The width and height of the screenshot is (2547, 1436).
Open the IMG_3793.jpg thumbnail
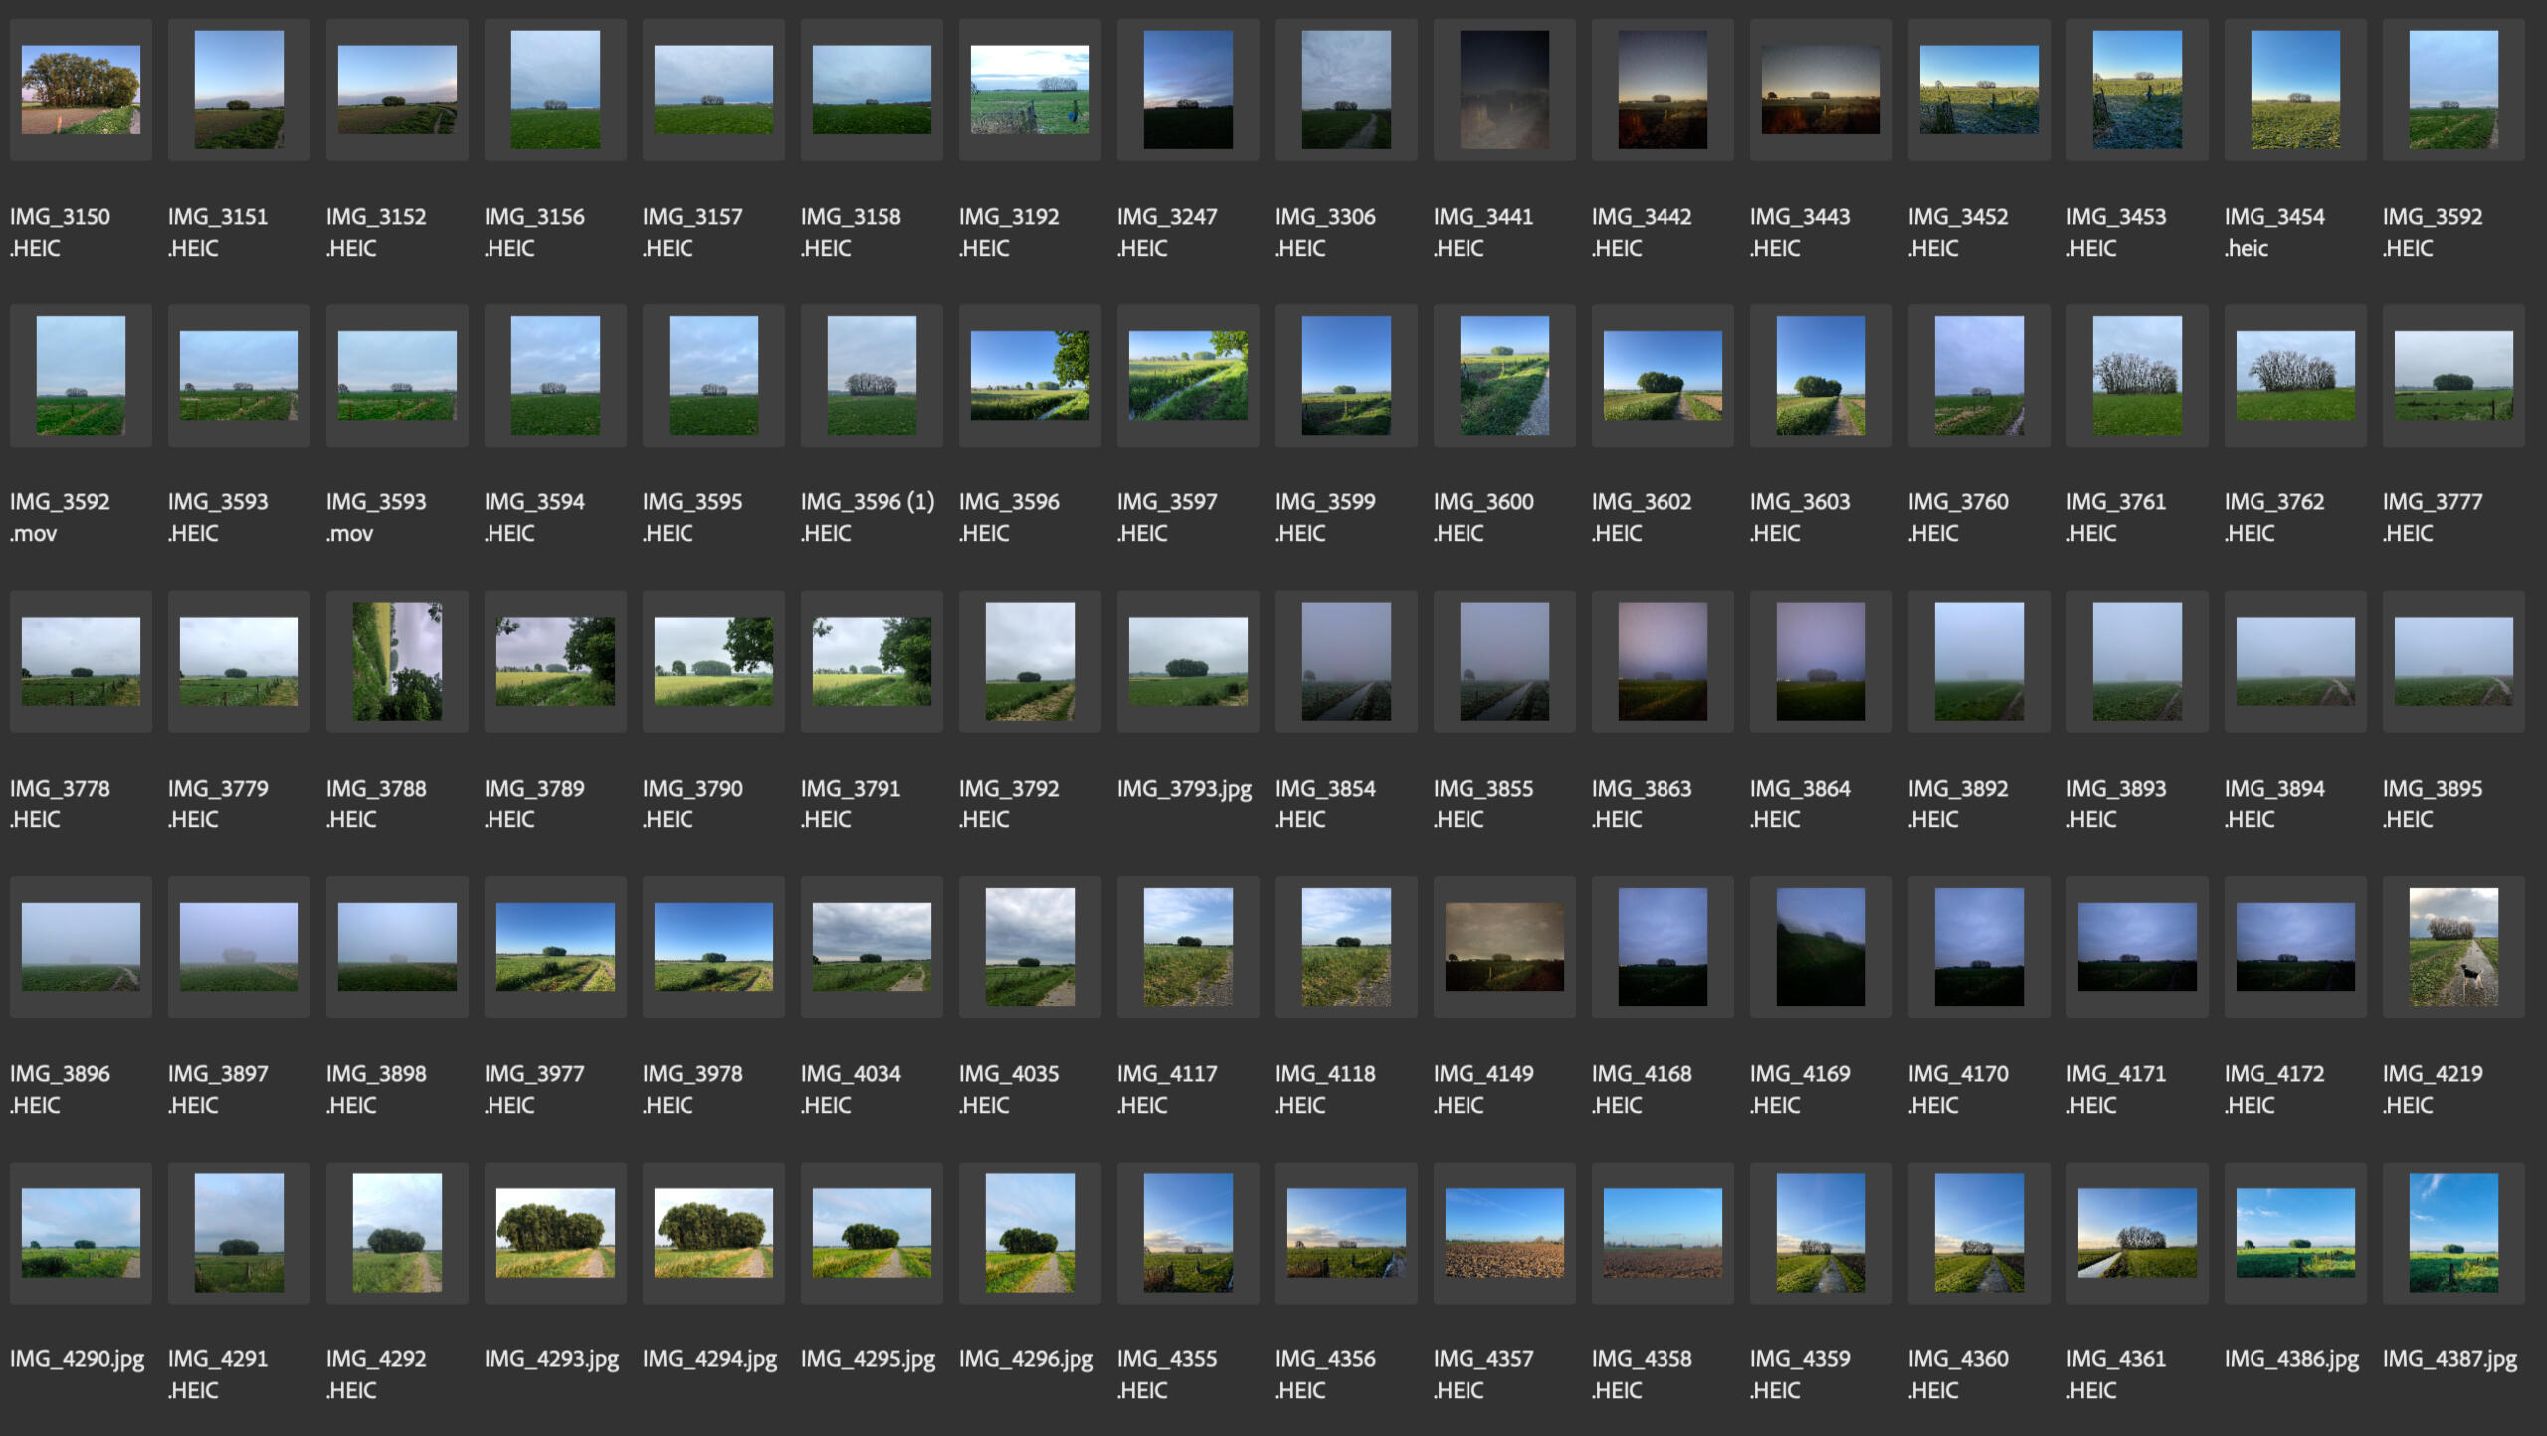click(x=1188, y=660)
